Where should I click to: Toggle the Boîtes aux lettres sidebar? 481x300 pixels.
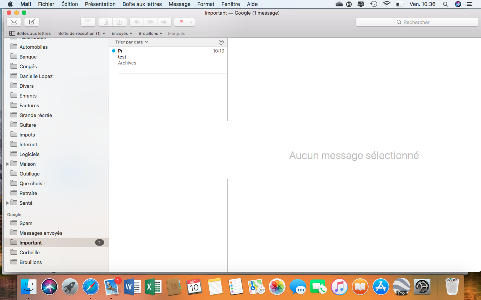tap(30, 33)
